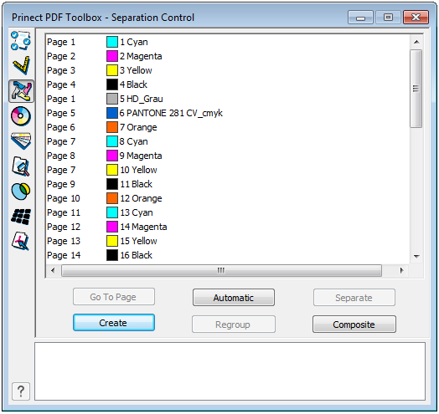Select the yellow ruler checkmark tool
439x414 pixels.
(21, 65)
